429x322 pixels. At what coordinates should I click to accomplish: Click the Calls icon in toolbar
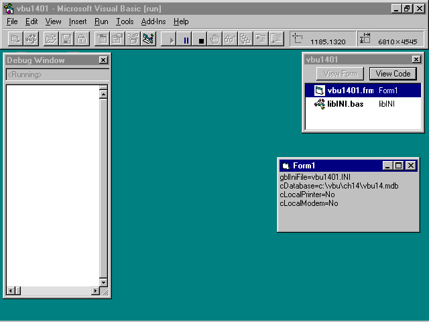(x=245, y=40)
